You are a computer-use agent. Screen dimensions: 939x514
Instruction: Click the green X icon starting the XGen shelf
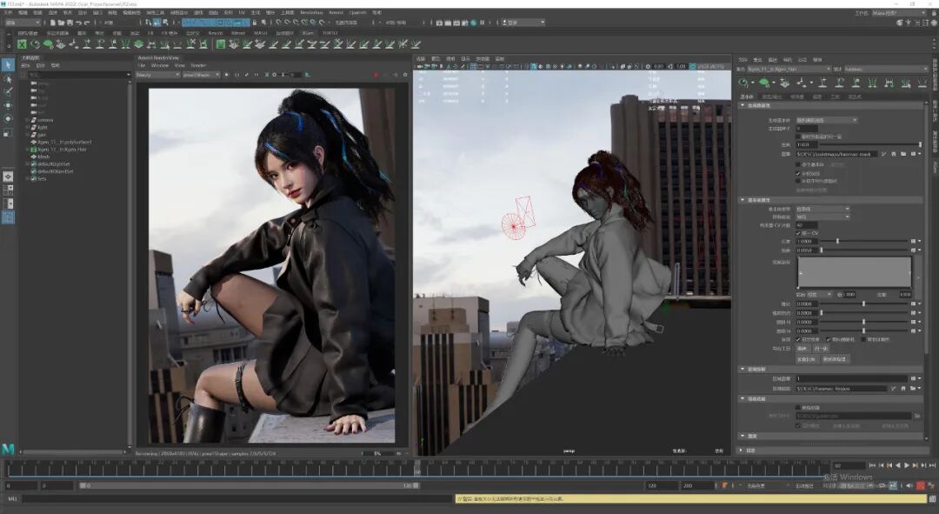click(x=22, y=44)
